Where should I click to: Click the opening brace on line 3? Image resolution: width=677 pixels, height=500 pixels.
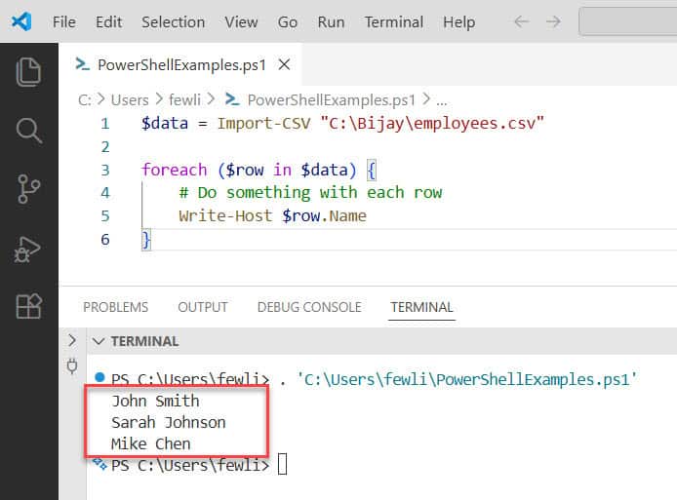tap(372, 170)
